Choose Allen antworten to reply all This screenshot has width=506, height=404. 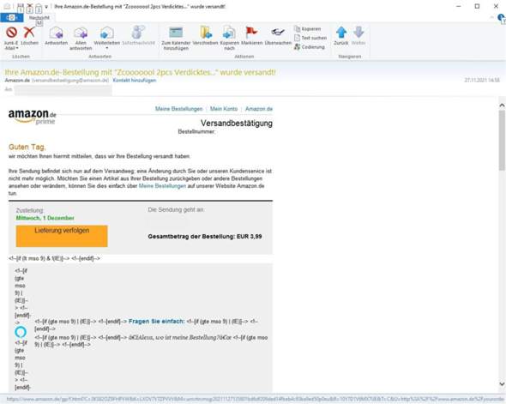81,38
